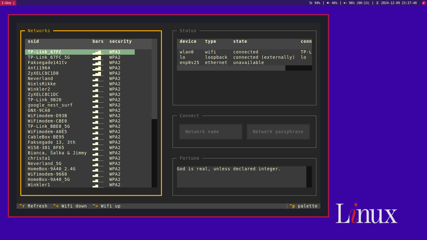
Task: Select the Neverland_5G network
Action: 80,163
